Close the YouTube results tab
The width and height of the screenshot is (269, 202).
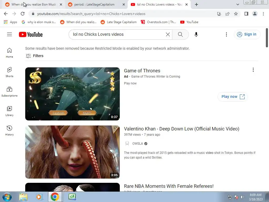tap(187, 5)
